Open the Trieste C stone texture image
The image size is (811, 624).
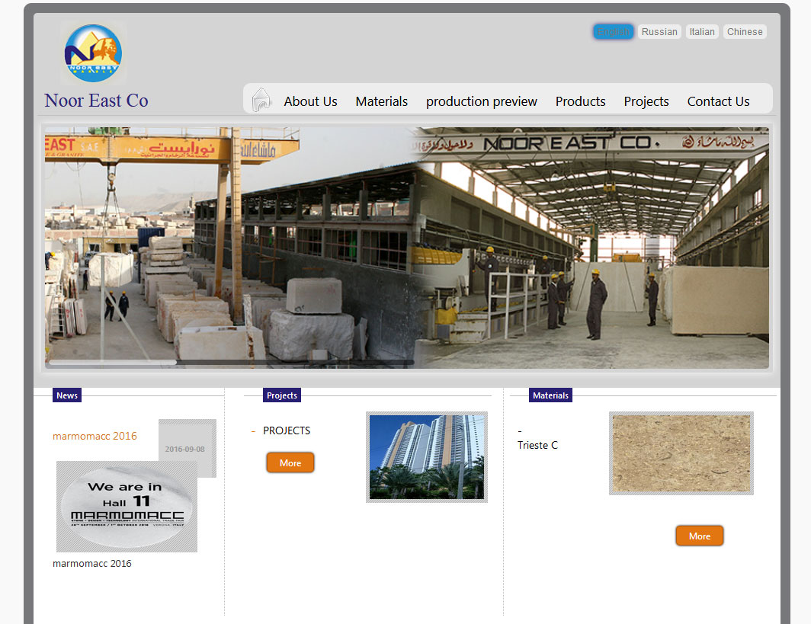[681, 453]
